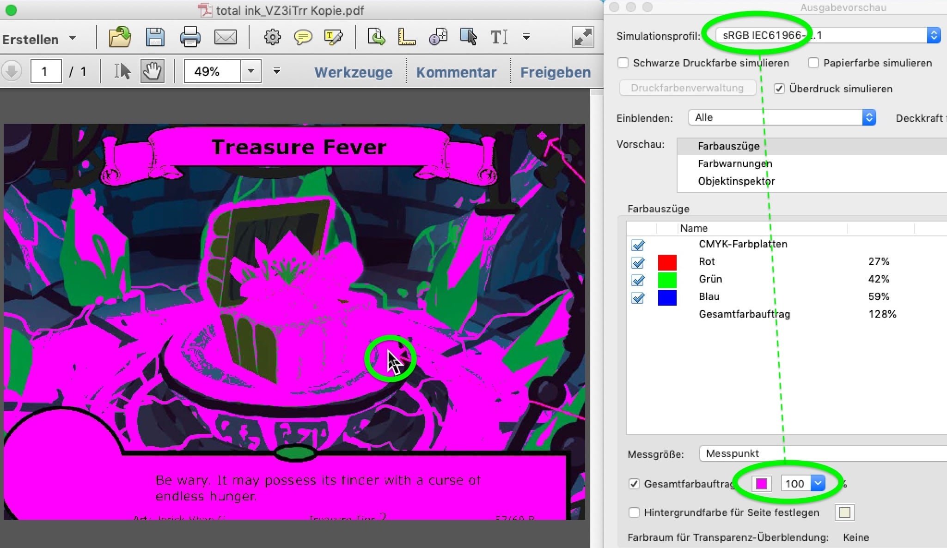947x548 pixels.
Task: Open the Erstellen create dropdown
Action: 39,39
